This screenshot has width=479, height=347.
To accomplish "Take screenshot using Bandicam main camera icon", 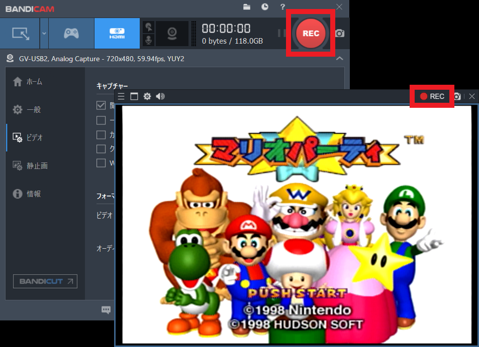I will [x=340, y=33].
